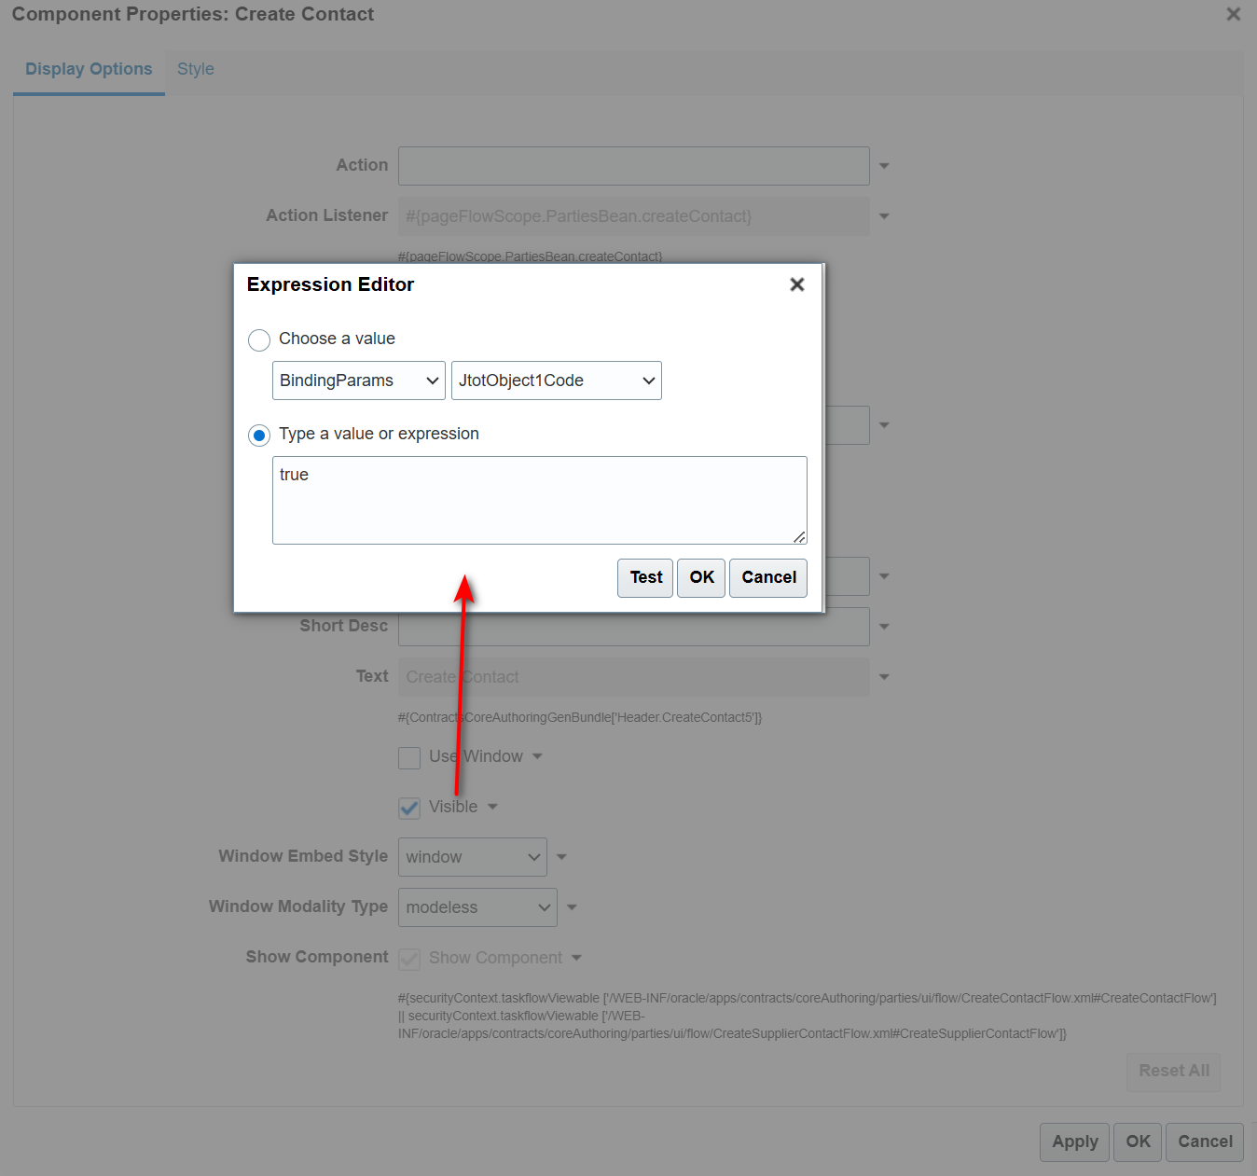This screenshot has width=1257, height=1176.
Task: Select the 'Choose a value' radio option
Action: pyautogui.click(x=259, y=339)
